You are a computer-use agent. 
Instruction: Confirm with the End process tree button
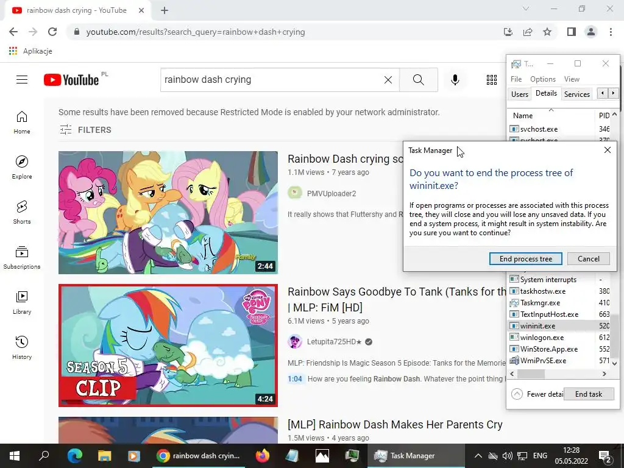click(x=526, y=258)
